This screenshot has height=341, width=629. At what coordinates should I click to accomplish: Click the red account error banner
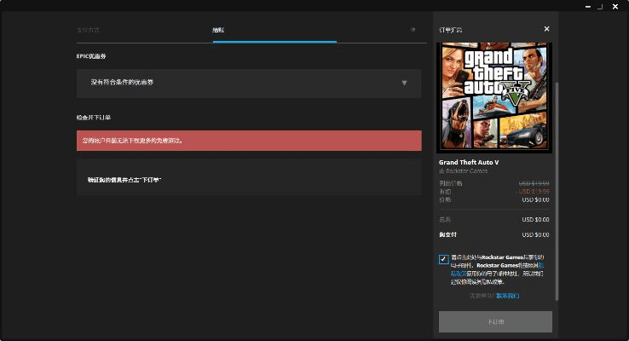tap(249, 141)
